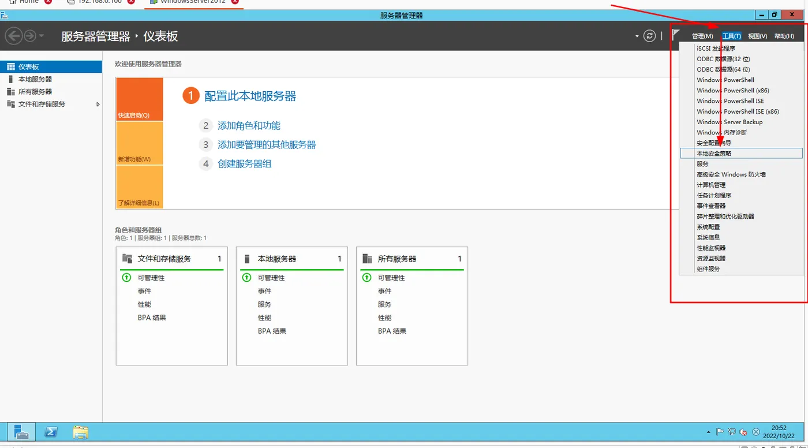Choose ODBC 数据源(32 位)
Image resolution: width=808 pixels, height=448 pixels.
(x=741, y=59)
